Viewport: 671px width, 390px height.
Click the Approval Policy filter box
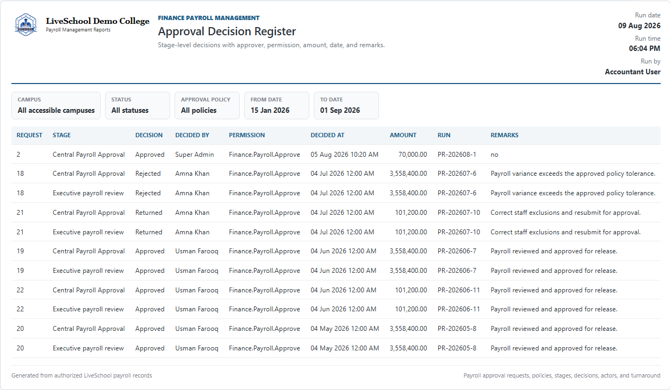coord(207,105)
